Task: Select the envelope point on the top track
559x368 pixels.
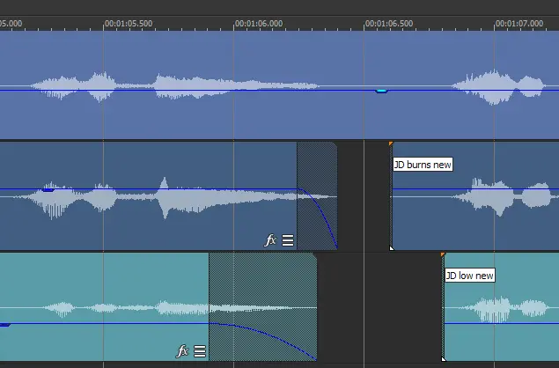Action: pyautogui.click(x=381, y=90)
